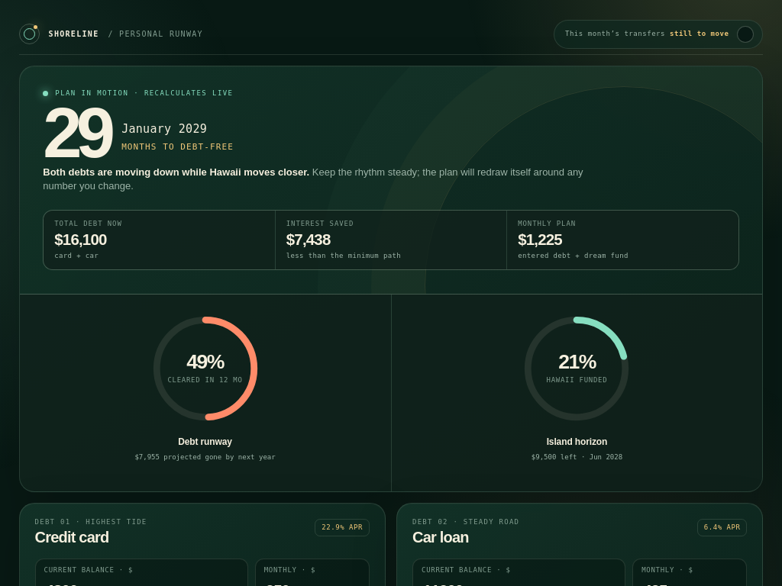Click '$9,500 left · Jun 2028' text
This screenshot has width=782, height=586.
click(x=577, y=457)
